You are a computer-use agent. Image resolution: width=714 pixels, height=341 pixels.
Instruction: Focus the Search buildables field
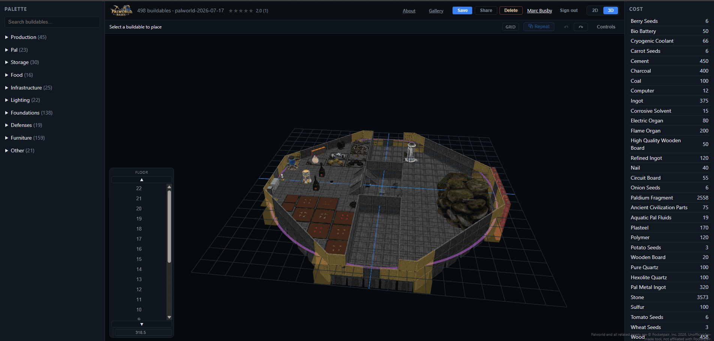point(52,22)
